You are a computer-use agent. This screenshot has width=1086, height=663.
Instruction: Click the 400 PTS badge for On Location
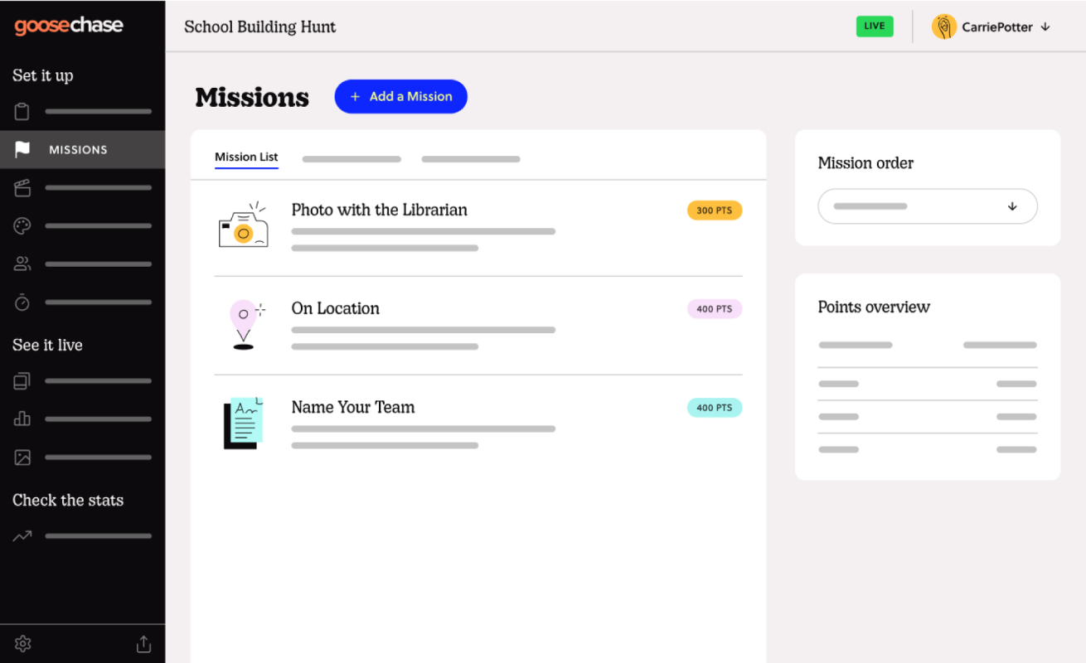coord(715,309)
